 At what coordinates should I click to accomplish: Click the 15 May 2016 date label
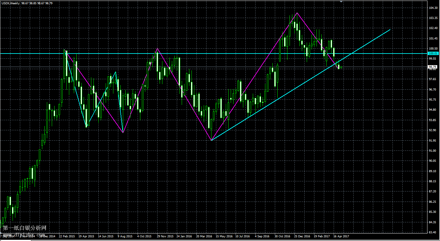pos(224,236)
